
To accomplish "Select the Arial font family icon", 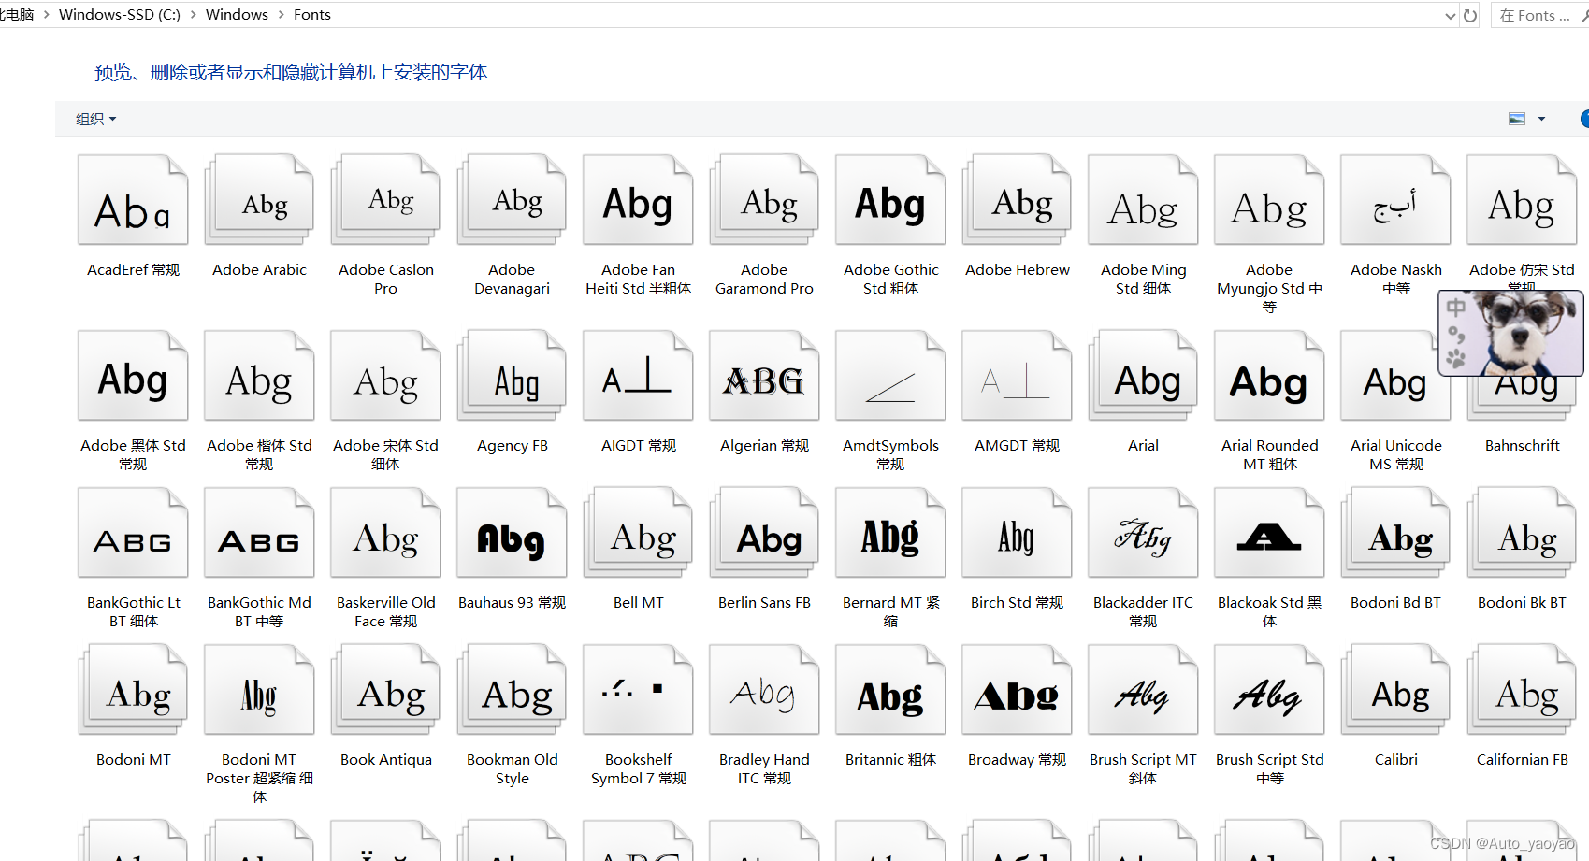I will 1143,376.
